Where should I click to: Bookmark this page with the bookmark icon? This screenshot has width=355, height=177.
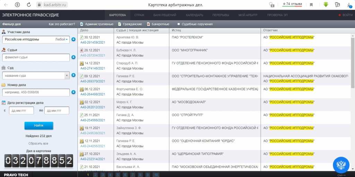coord(311,5)
